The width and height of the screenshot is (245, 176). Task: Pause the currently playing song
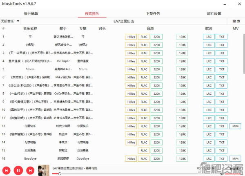point(18,170)
